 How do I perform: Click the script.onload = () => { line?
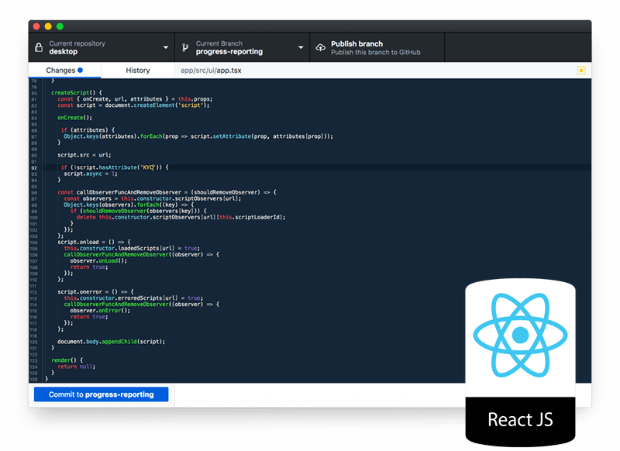(94, 242)
